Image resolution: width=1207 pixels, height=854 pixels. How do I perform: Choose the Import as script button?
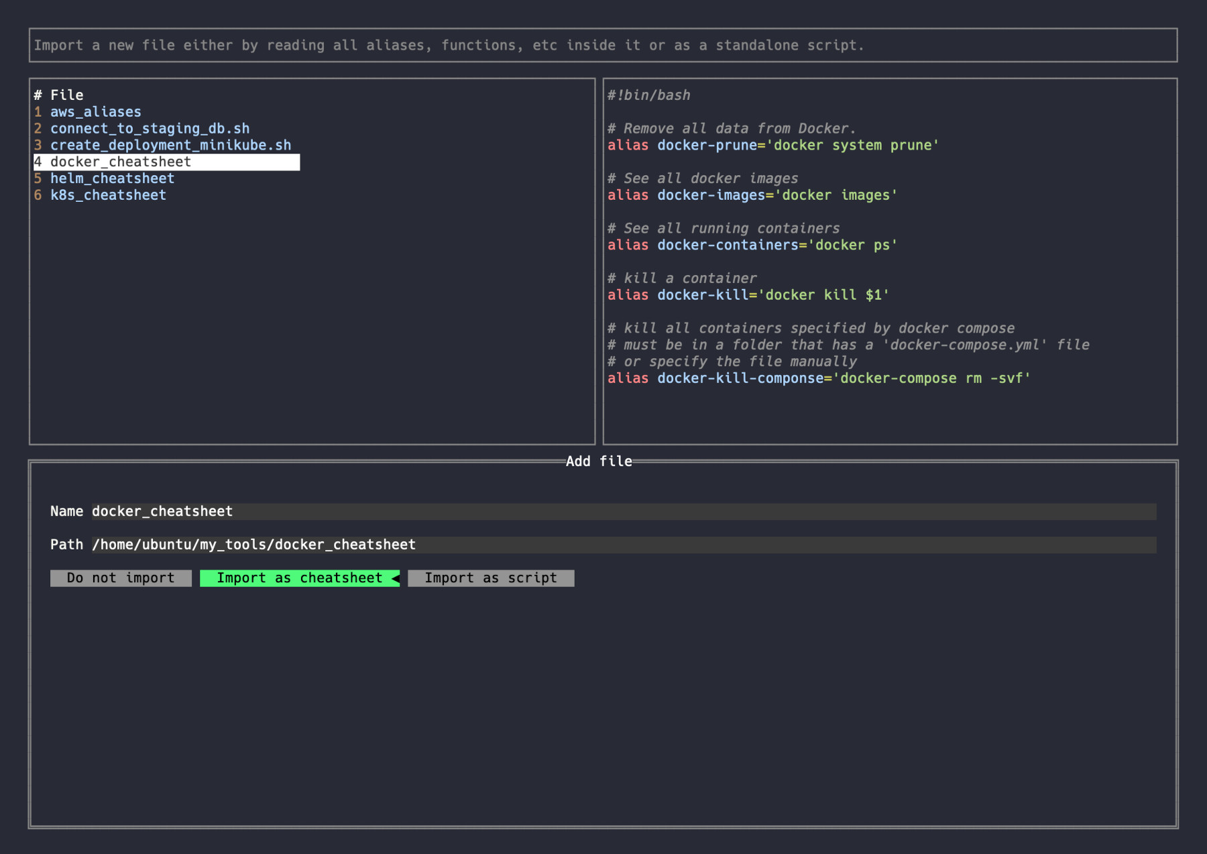pyautogui.click(x=490, y=578)
